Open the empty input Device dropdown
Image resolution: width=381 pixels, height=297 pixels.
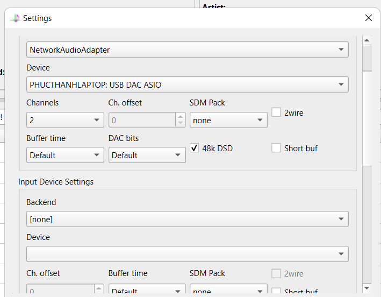click(188, 254)
